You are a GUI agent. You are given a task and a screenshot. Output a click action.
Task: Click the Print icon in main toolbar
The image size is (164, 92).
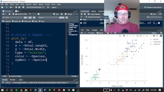point(23,7)
